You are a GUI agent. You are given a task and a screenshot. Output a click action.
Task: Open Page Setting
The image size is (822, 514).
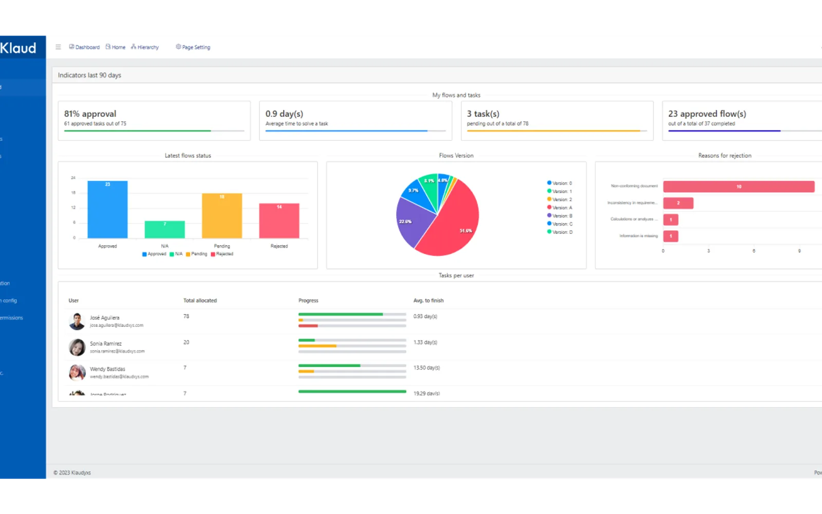[193, 47]
